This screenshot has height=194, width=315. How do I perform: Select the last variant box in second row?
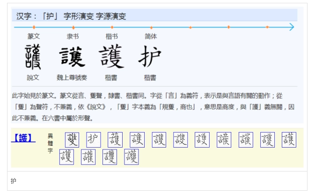(132, 157)
